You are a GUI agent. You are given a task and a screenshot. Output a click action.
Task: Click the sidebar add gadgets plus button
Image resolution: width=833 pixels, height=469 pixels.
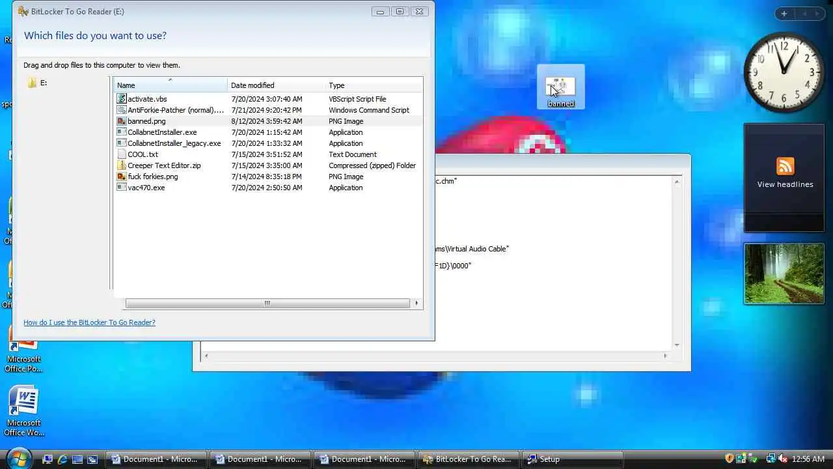pyautogui.click(x=784, y=14)
